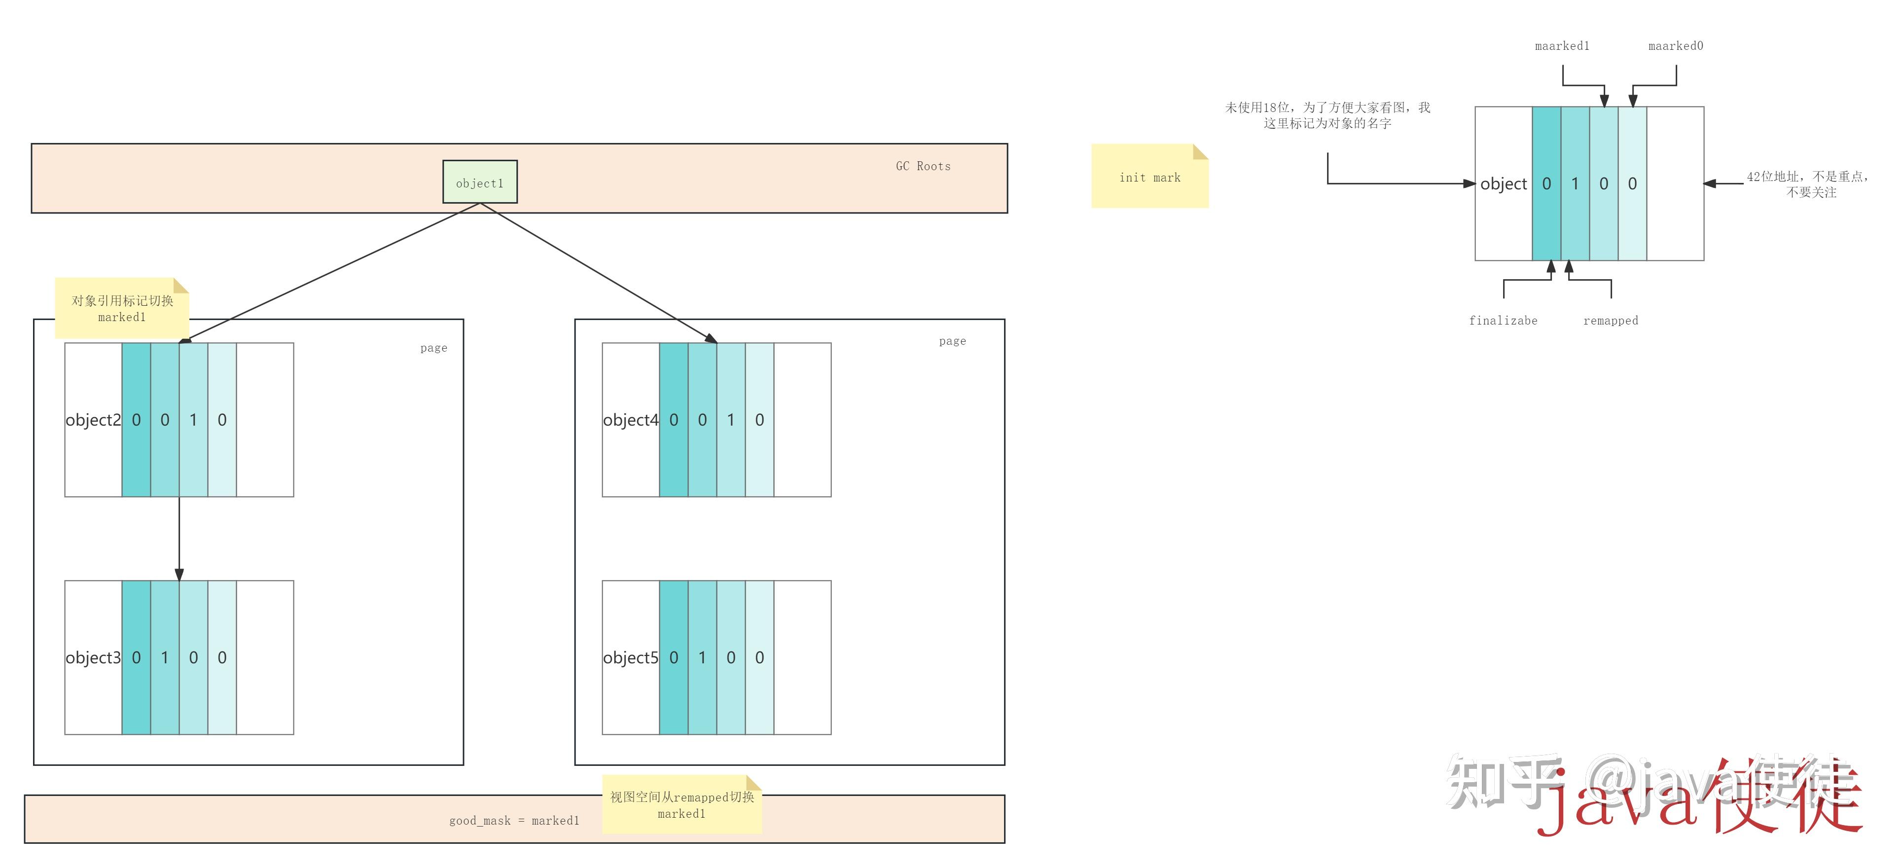Click the 42位地址 annotation text

pos(1808,184)
